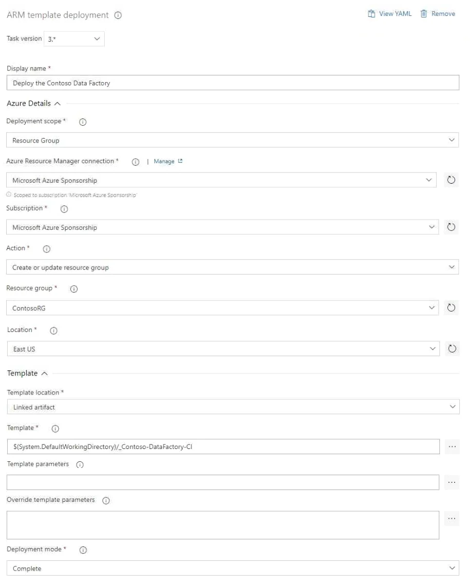Click into the Display name text field
The height and width of the screenshot is (587, 470).
pyautogui.click(x=232, y=83)
